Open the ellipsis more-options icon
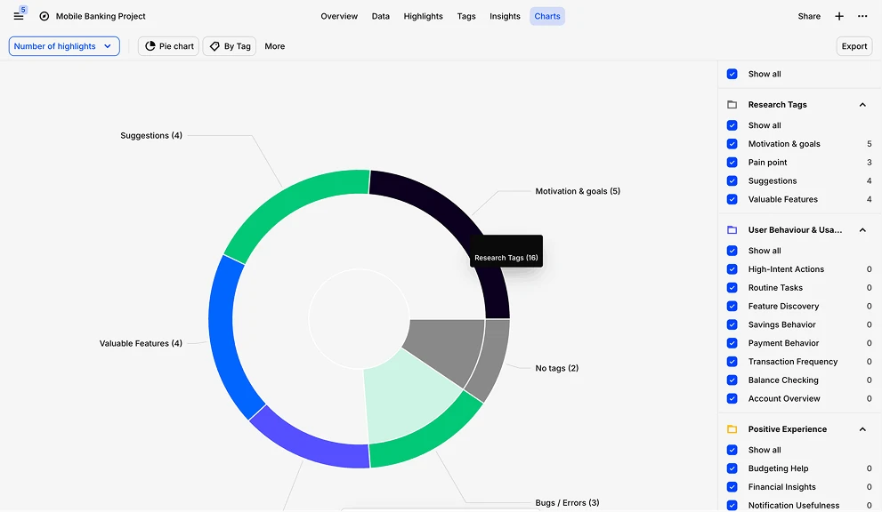882x512 pixels. point(861,15)
